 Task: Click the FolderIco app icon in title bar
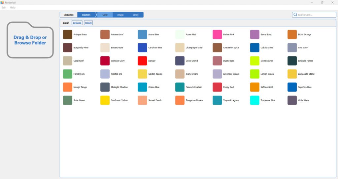(2, 2)
